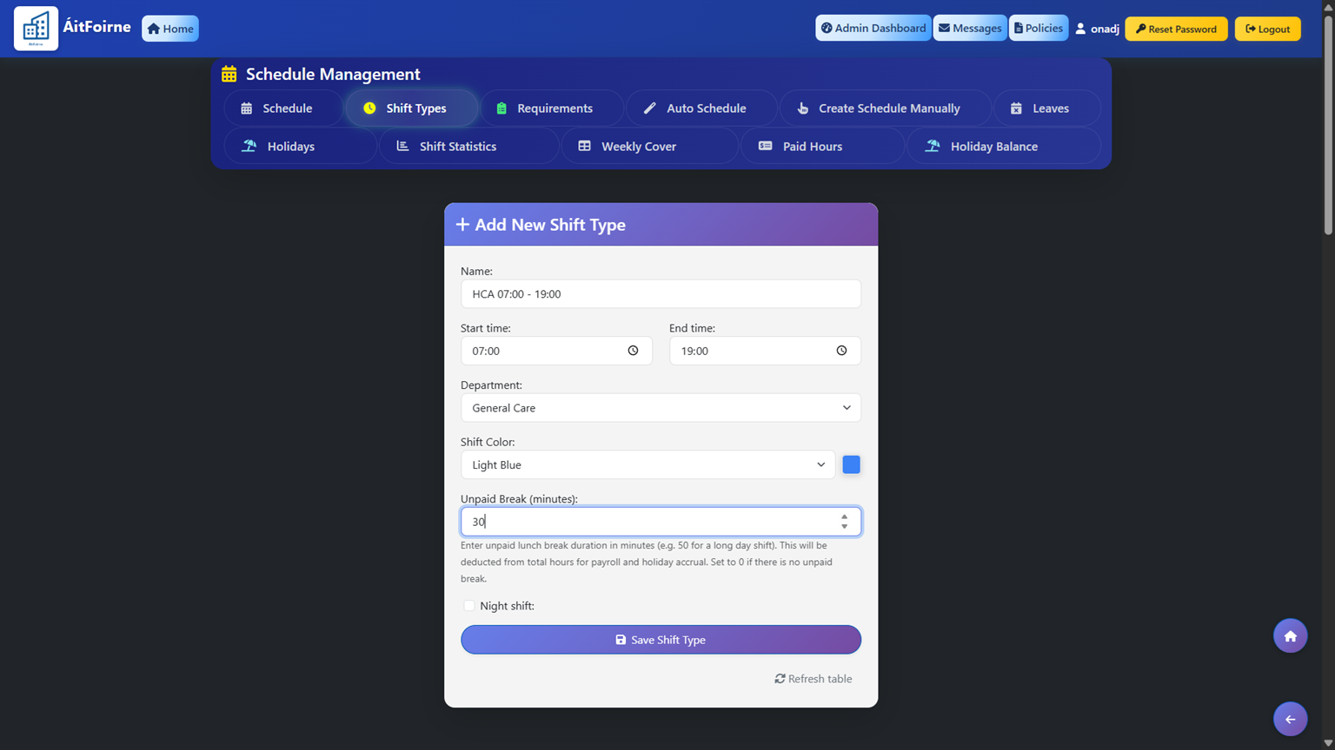Click the Schedule Management title text
Image resolution: width=1335 pixels, height=750 pixels.
pos(333,75)
